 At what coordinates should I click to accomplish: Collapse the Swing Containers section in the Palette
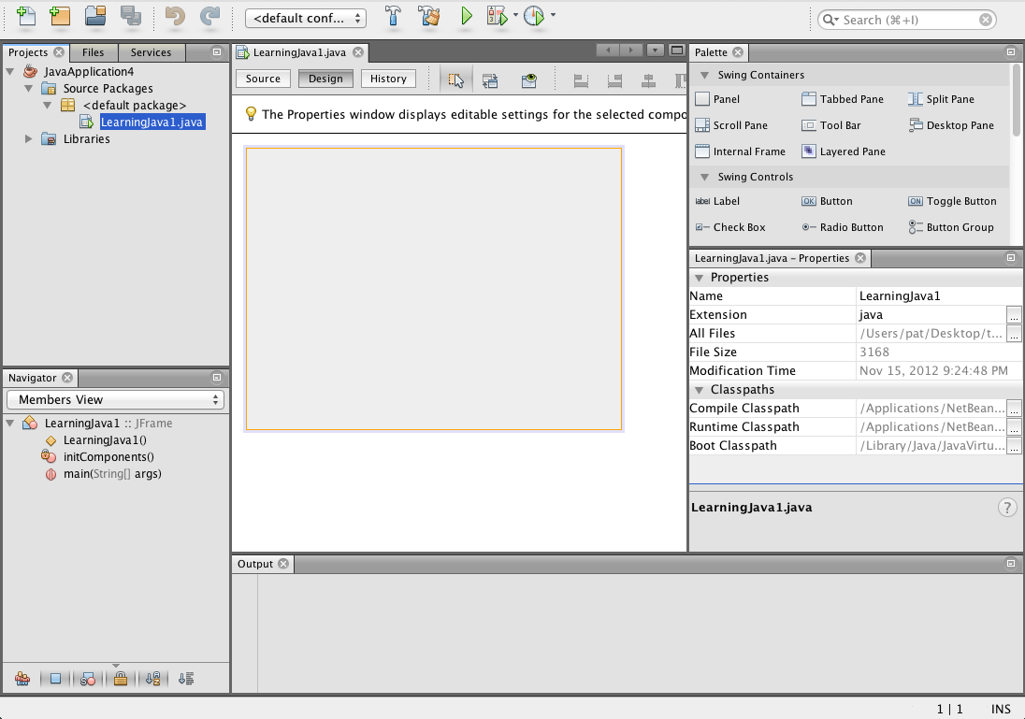705,75
